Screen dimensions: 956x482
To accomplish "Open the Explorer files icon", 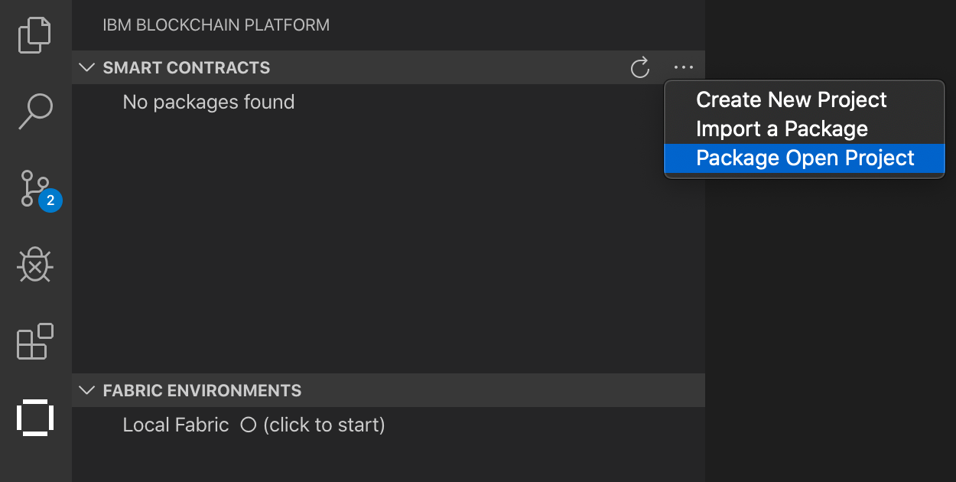I will click(x=35, y=35).
